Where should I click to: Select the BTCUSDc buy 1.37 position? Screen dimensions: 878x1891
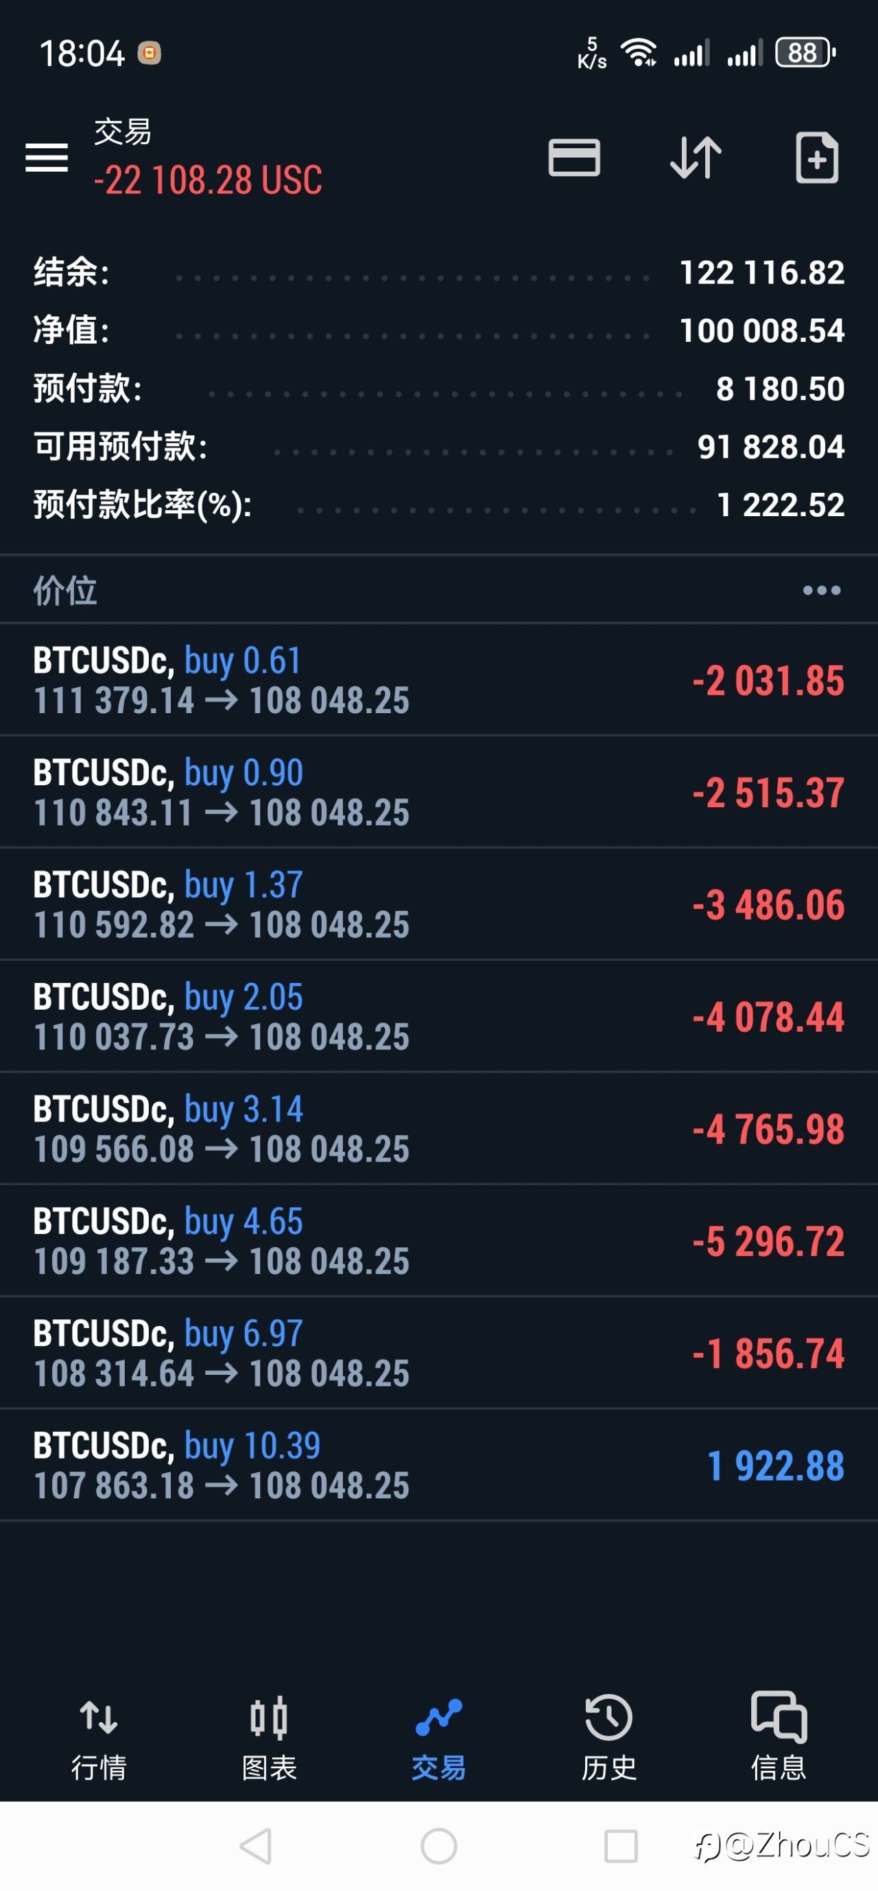(x=438, y=905)
